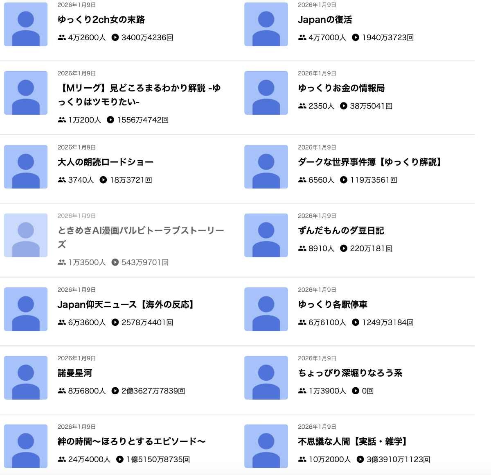Click subscriber icon beside 4万7000人
Image resolution: width=491 pixels, height=475 pixels.
302,38
